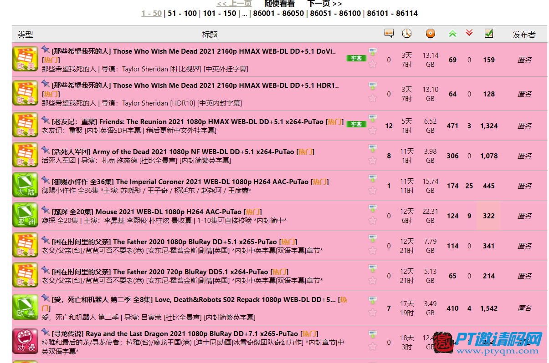Sort by the green seeders arrow icon
The width and height of the screenshot is (549, 363).
[452, 33]
